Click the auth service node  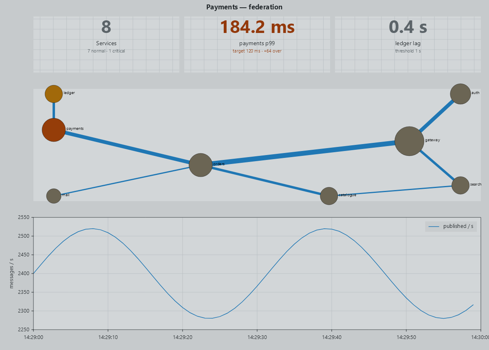pyautogui.click(x=460, y=94)
